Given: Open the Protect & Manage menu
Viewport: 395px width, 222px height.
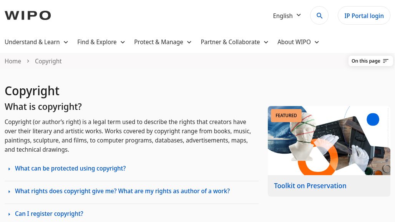Looking at the screenshot, I should click(x=163, y=42).
